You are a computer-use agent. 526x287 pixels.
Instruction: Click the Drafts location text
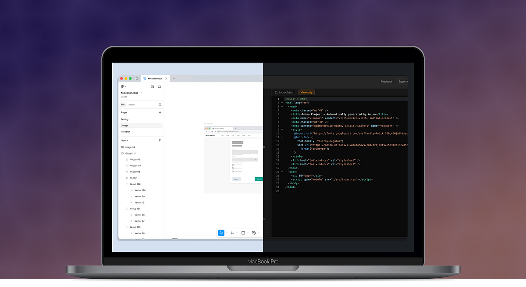[x=124, y=97]
